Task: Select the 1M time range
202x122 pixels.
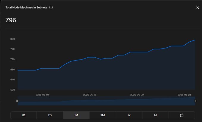Action: 76,115
